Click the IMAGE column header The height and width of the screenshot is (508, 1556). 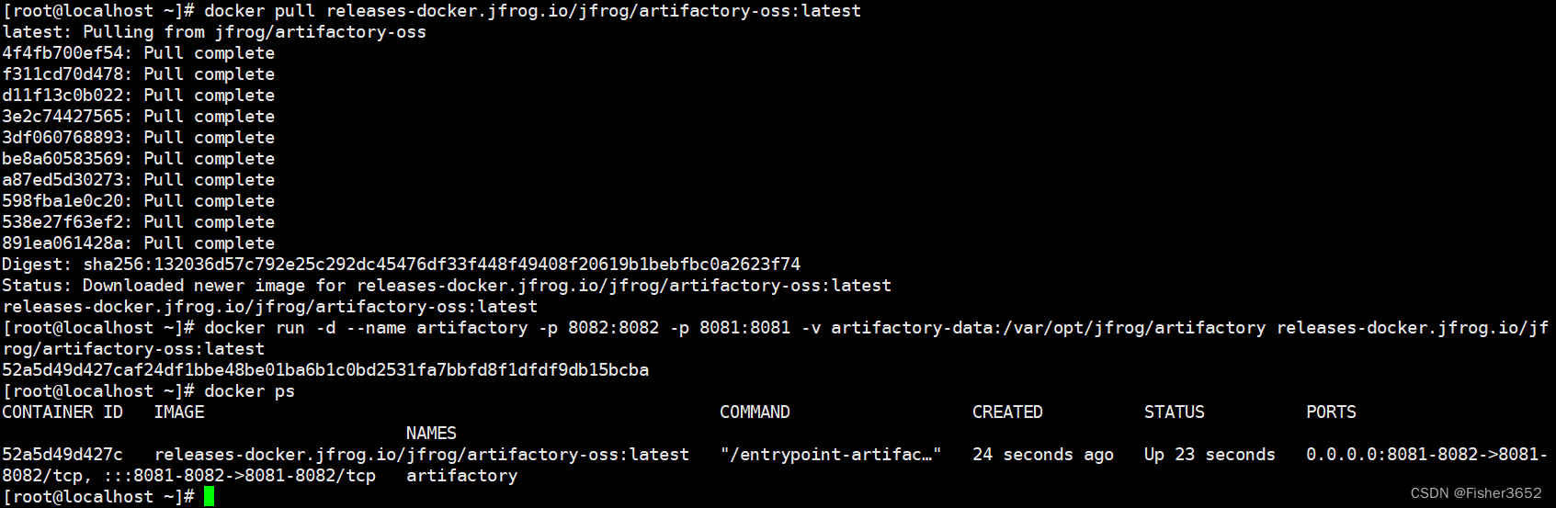179,412
